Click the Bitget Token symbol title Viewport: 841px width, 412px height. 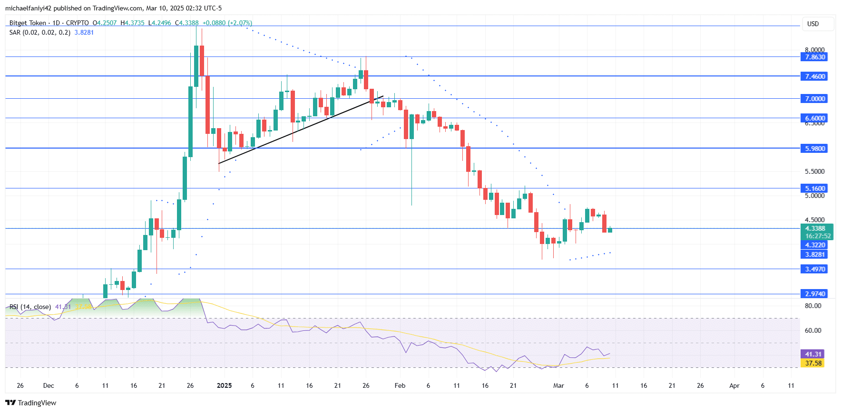tap(28, 23)
